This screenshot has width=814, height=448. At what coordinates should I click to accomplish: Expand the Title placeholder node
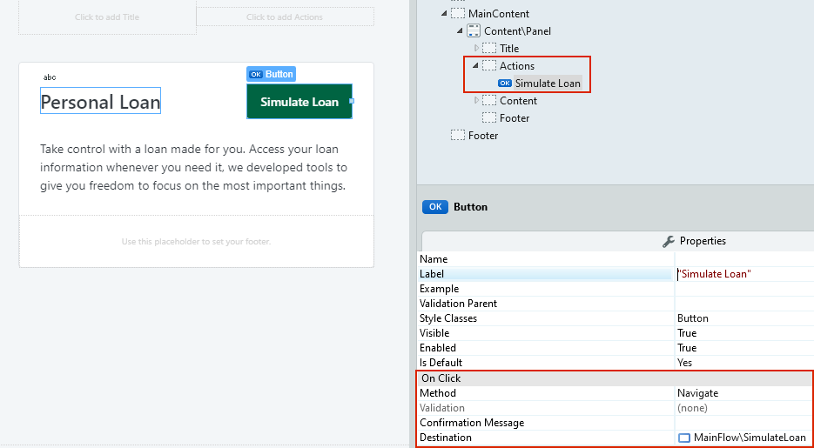click(476, 49)
